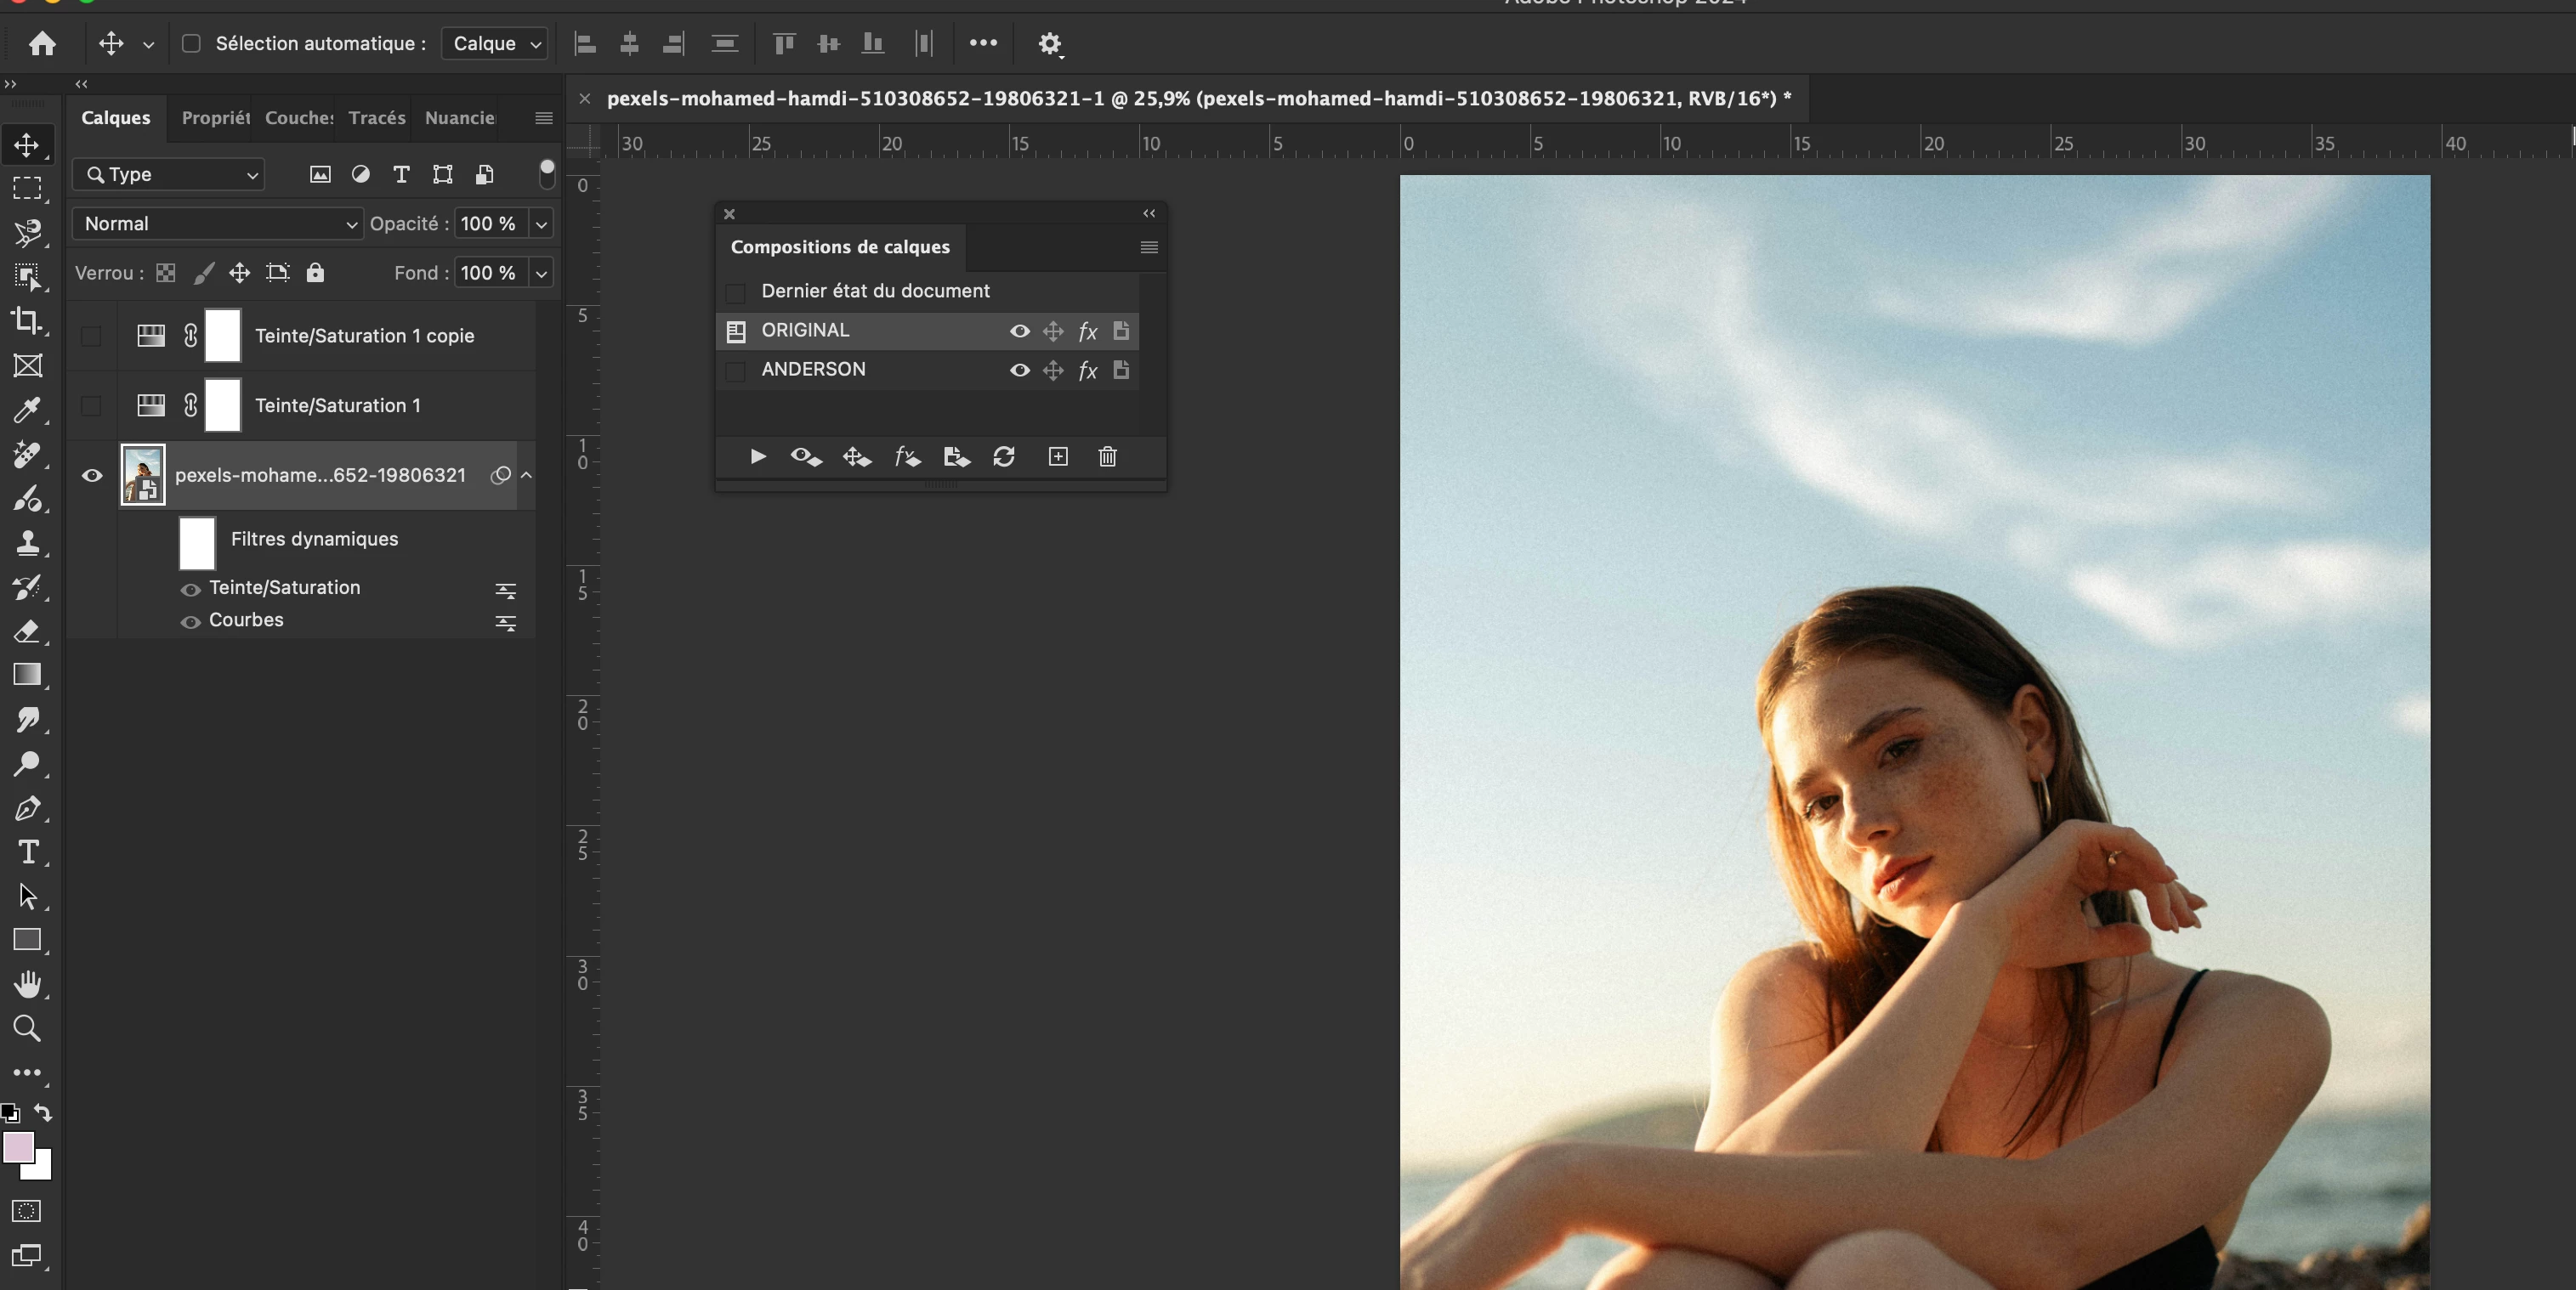Select the Horizontal Type tool
Image resolution: width=2576 pixels, height=1290 pixels.
point(27,852)
